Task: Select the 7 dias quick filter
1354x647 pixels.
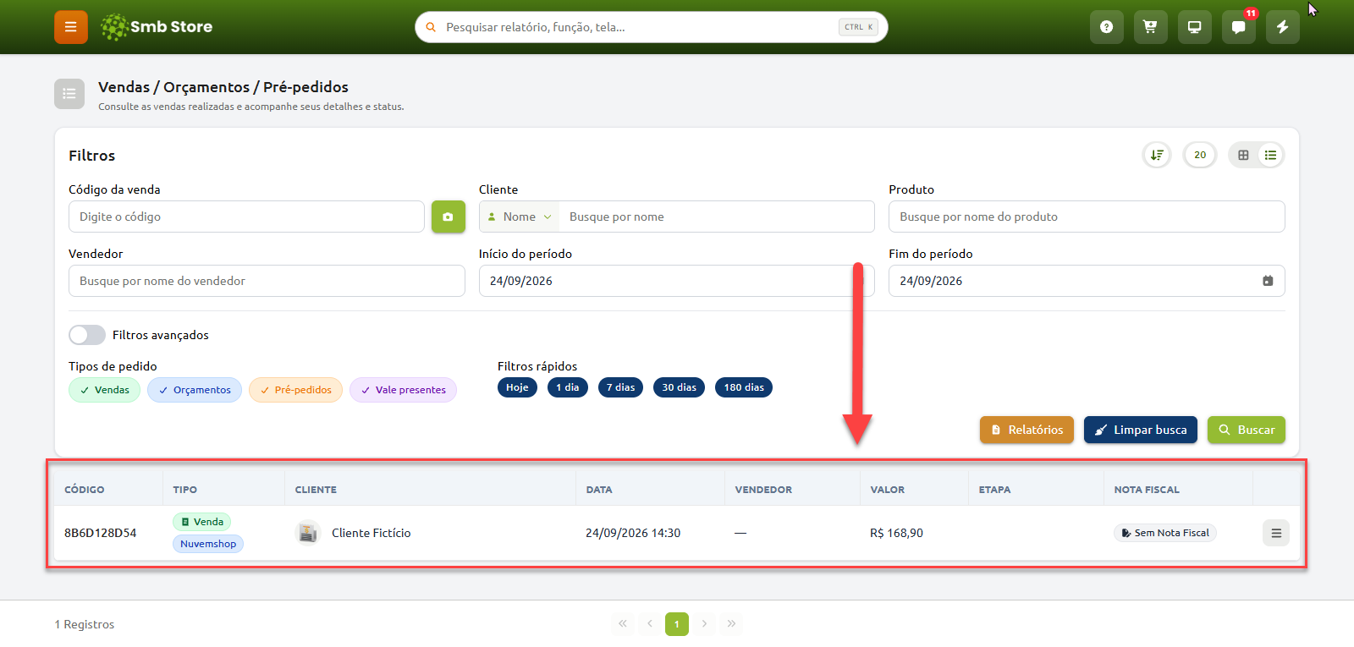Action: [620, 387]
